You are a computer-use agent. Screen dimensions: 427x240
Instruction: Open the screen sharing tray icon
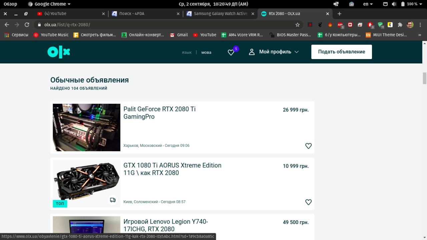(x=336, y=4)
